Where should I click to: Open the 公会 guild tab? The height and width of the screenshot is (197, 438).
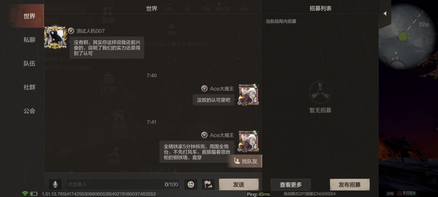29,111
